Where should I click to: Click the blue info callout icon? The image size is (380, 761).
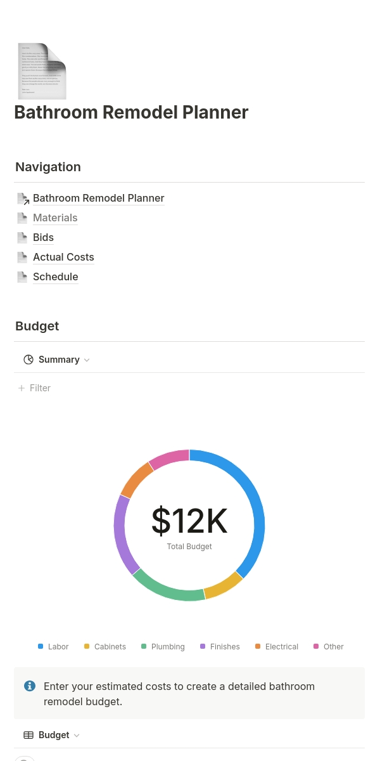(30, 686)
